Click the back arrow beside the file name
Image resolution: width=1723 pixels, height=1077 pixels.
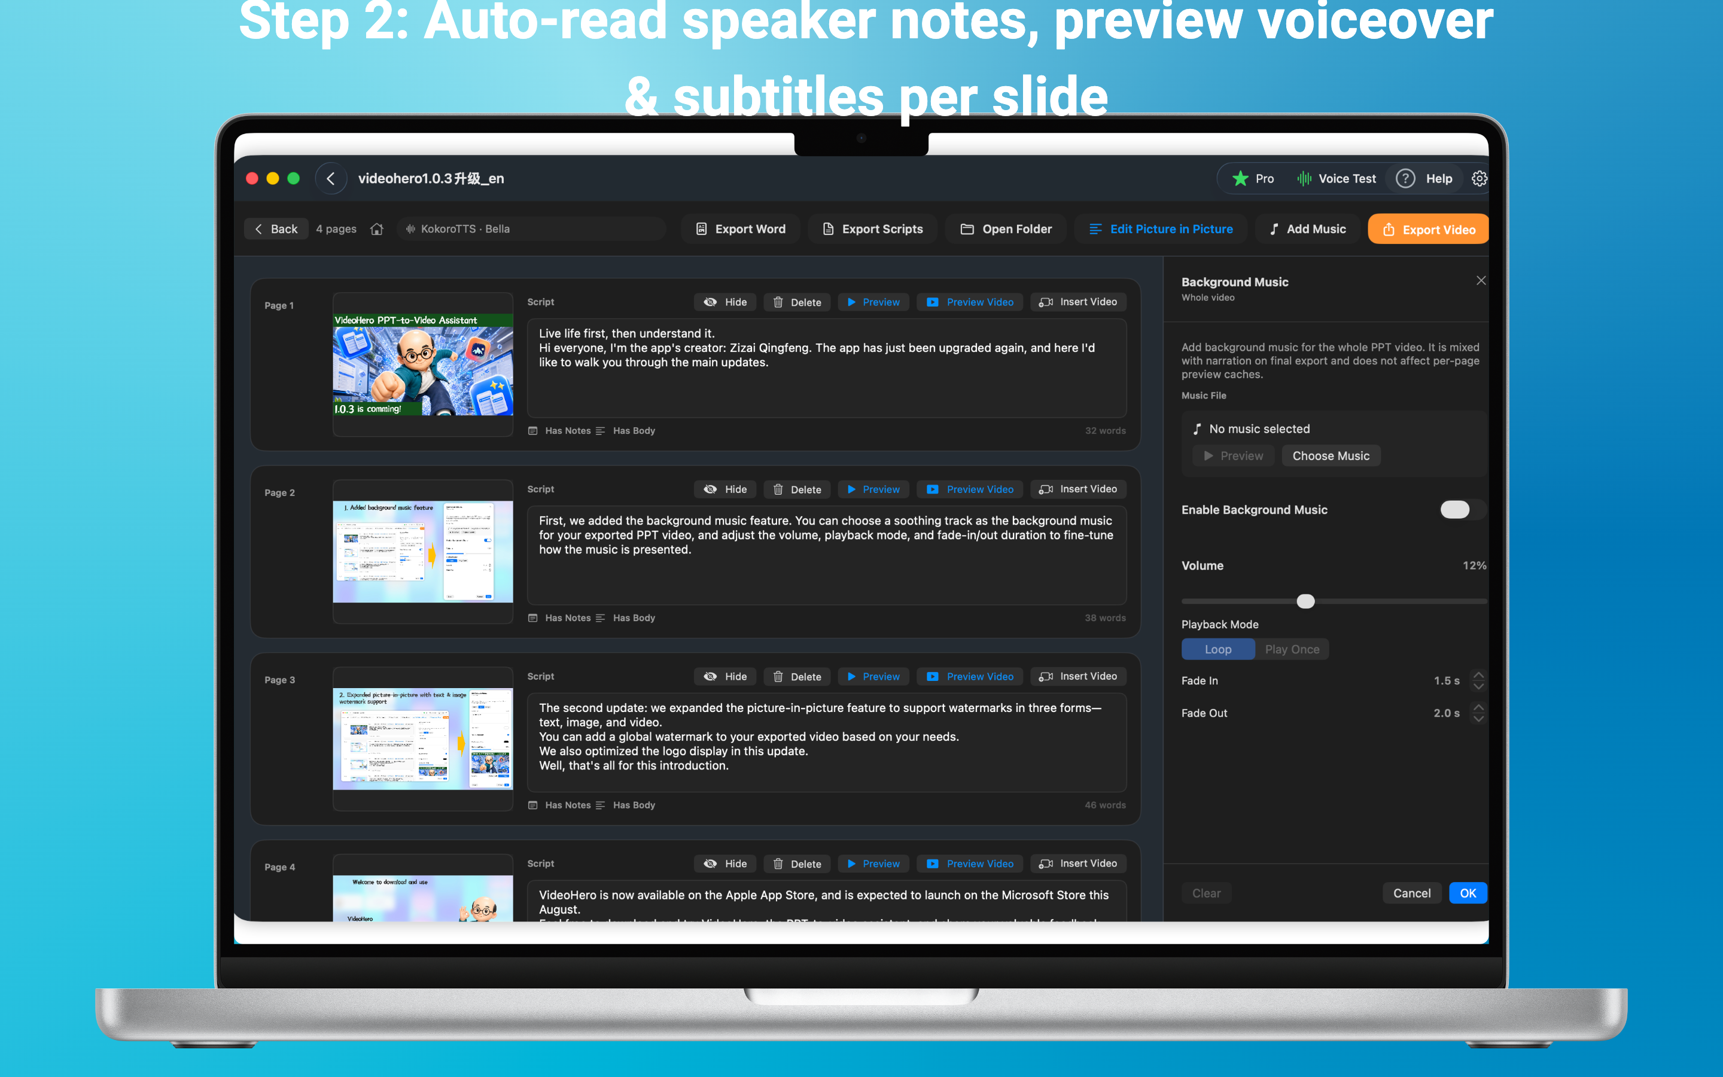tap(331, 179)
